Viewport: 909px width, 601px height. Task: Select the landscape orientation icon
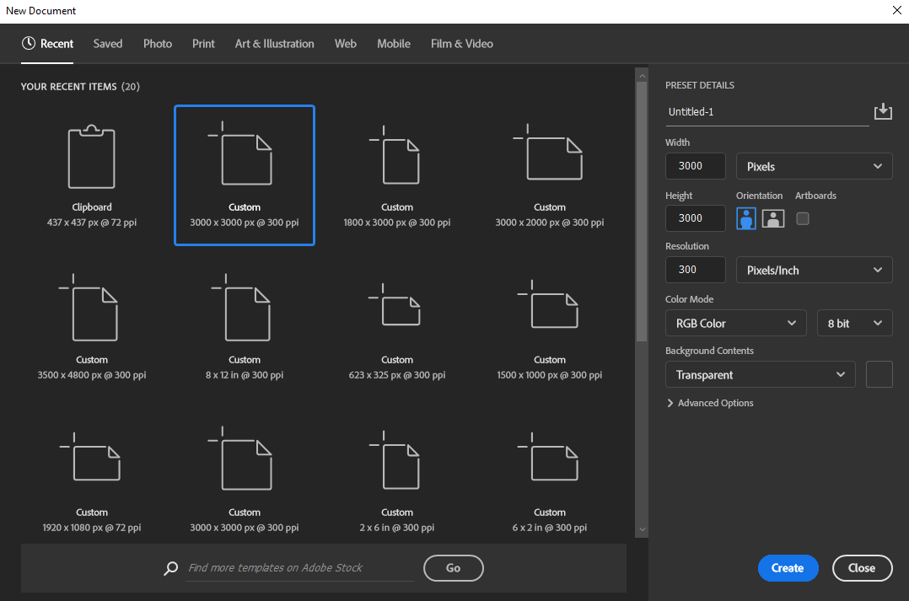coord(772,218)
